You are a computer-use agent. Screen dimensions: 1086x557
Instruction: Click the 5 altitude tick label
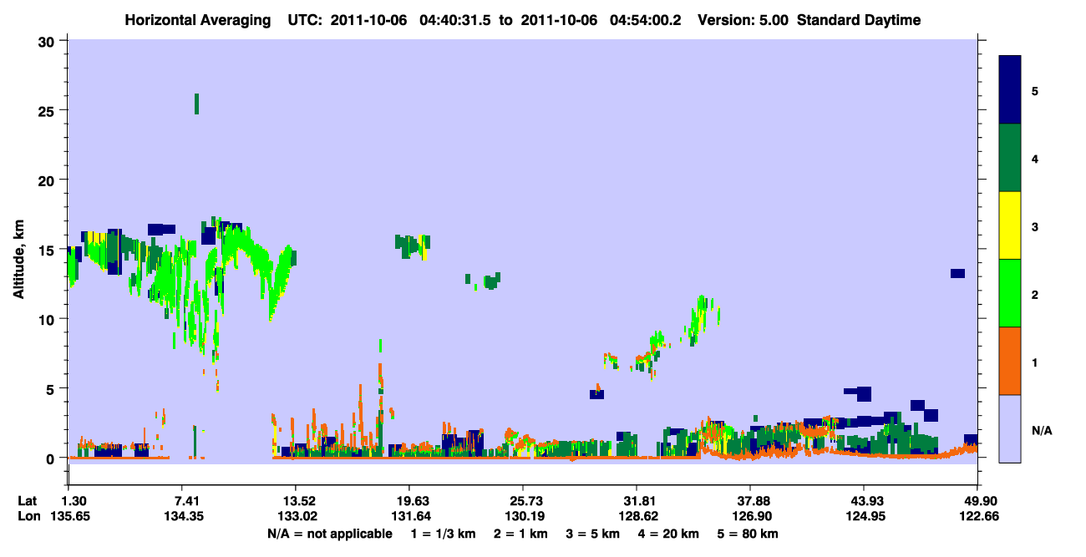52,388
